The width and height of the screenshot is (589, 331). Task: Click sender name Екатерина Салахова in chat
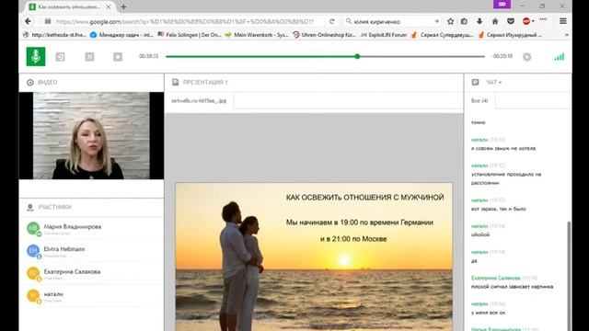[495, 278]
